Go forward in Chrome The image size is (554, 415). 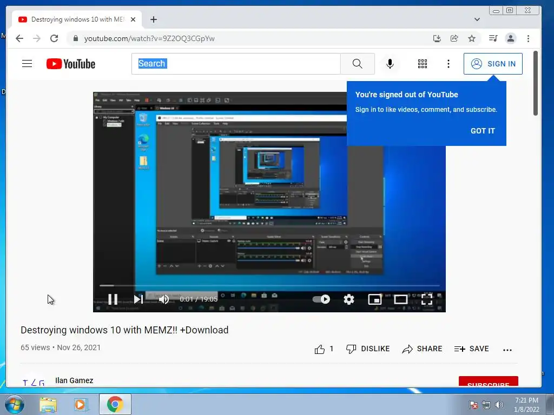coord(37,38)
